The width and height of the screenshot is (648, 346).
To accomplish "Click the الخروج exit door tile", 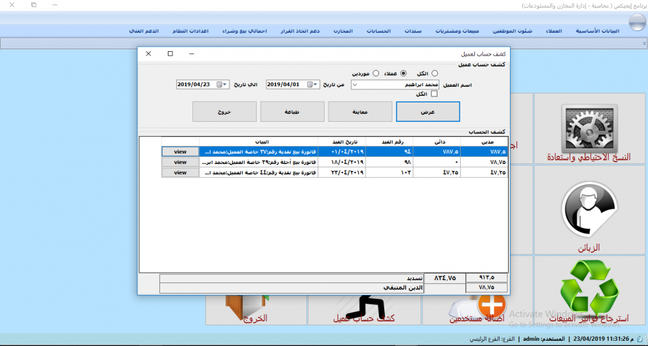I will [256, 310].
